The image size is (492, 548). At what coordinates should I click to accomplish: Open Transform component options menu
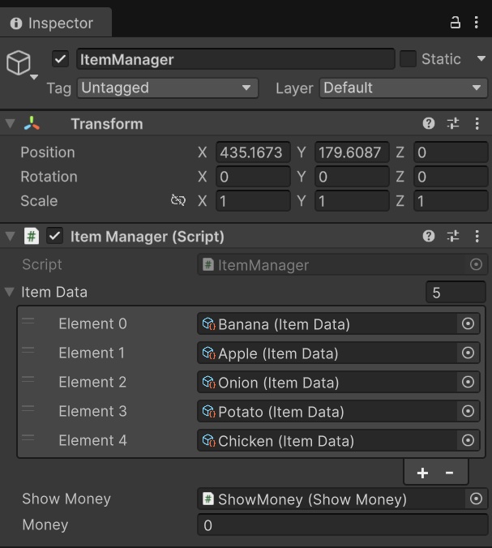[x=477, y=123]
